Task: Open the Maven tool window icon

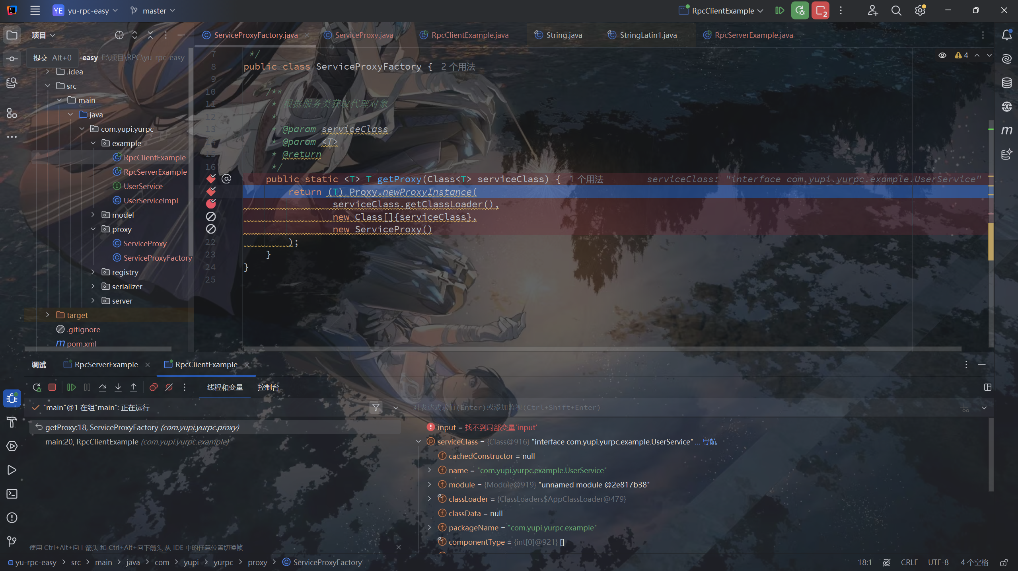Action: (x=1006, y=130)
